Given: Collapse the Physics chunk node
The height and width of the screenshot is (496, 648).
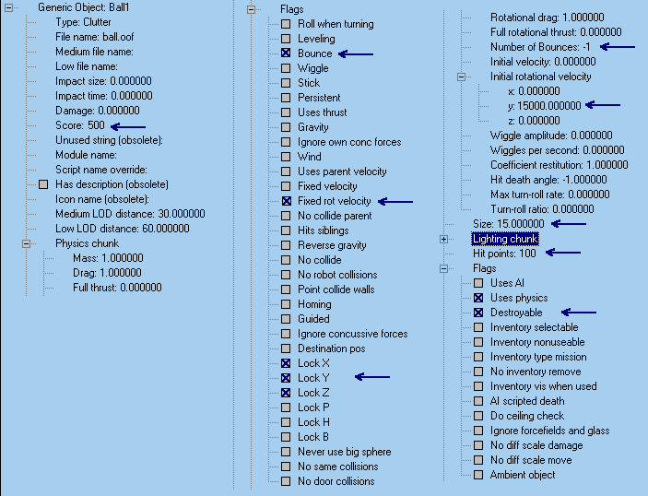Looking at the screenshot, I should 27,243.
